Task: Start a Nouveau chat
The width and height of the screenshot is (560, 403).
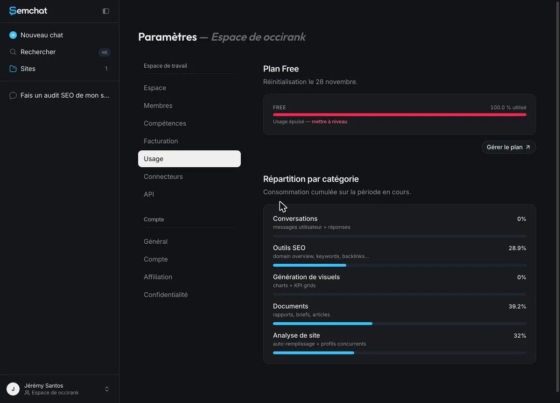Action: click(x=59, y=35)
